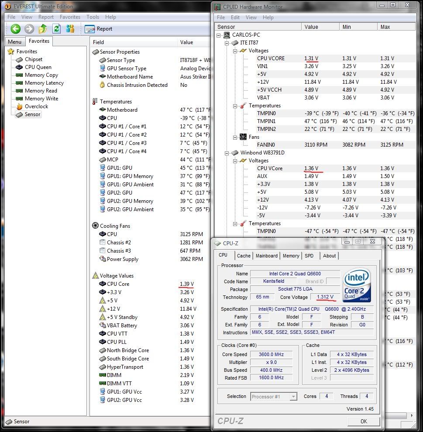Switch to the Memory tab in CPU-Z
Screen dimensions: 423x432
(291, 256)
